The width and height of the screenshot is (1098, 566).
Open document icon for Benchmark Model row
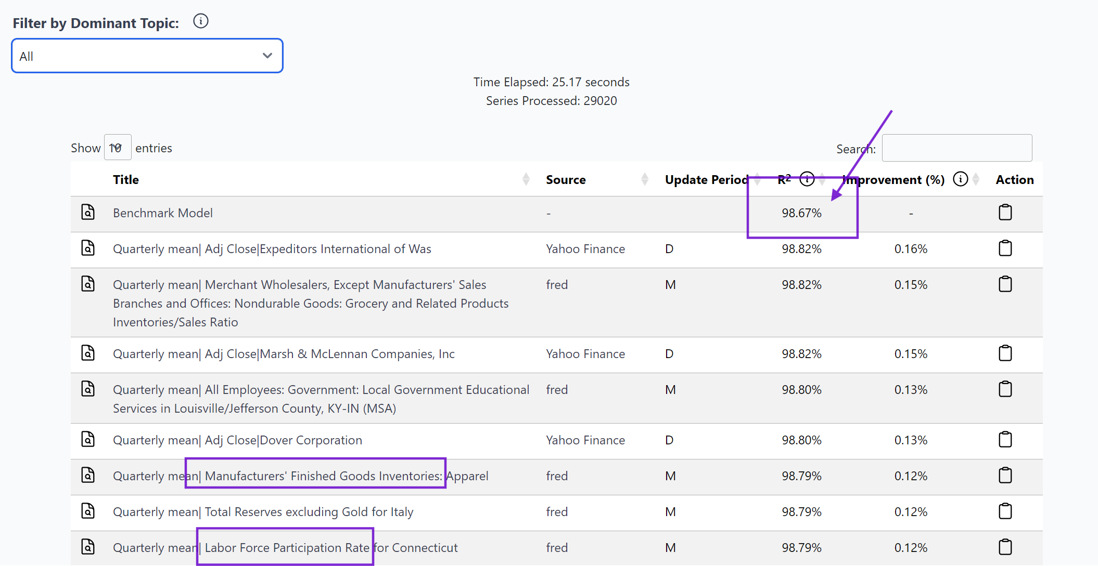pos(88,212)
